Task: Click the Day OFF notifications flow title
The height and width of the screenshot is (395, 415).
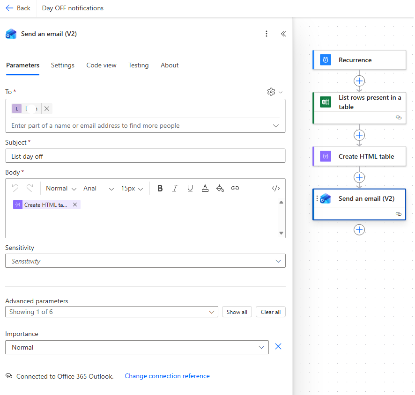Action: (x=73, y=8)
